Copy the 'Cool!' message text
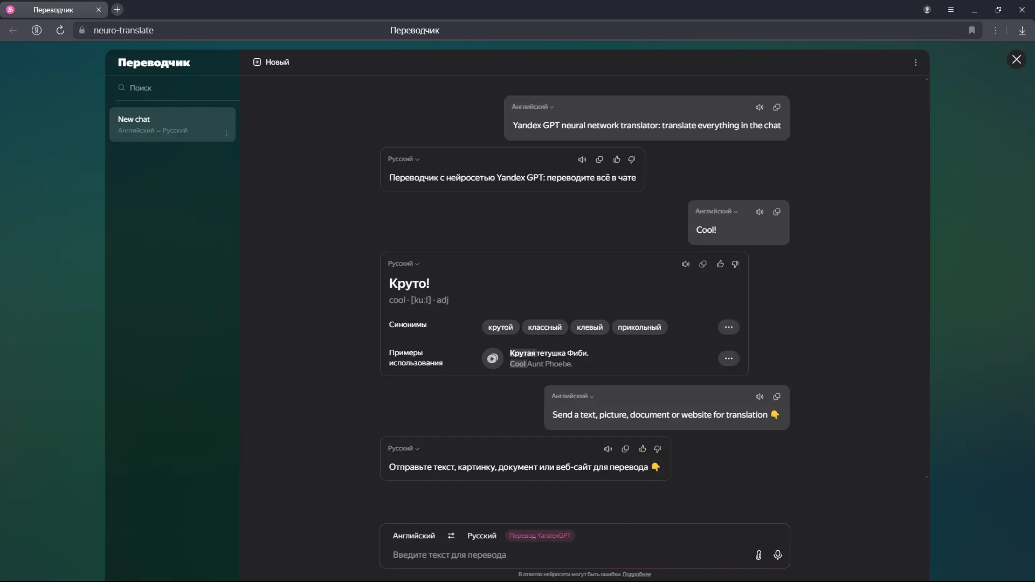Viewport: 1035px width, 582px height. coord(776,212)
